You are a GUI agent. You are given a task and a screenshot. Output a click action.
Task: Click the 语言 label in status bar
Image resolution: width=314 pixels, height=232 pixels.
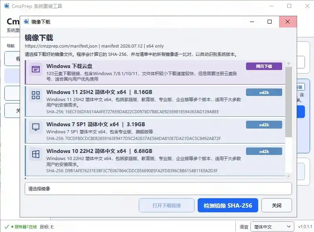tap(244, 227)
